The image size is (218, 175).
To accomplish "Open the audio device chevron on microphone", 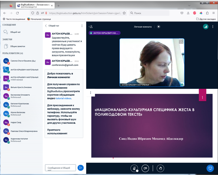I will (137, 171).
